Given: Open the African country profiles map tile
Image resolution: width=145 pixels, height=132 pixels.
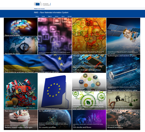Looking at the screenshot, I should (89, 36).
